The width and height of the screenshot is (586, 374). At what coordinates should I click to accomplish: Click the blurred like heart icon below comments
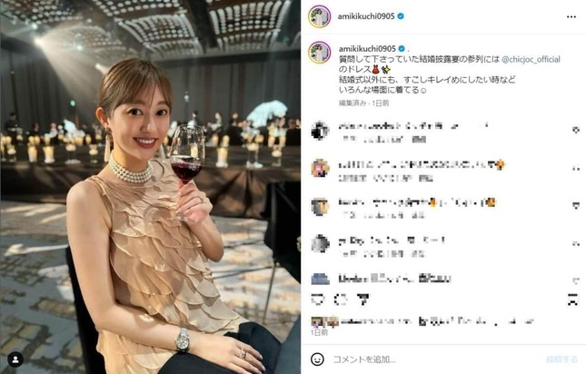click(318, 300)
